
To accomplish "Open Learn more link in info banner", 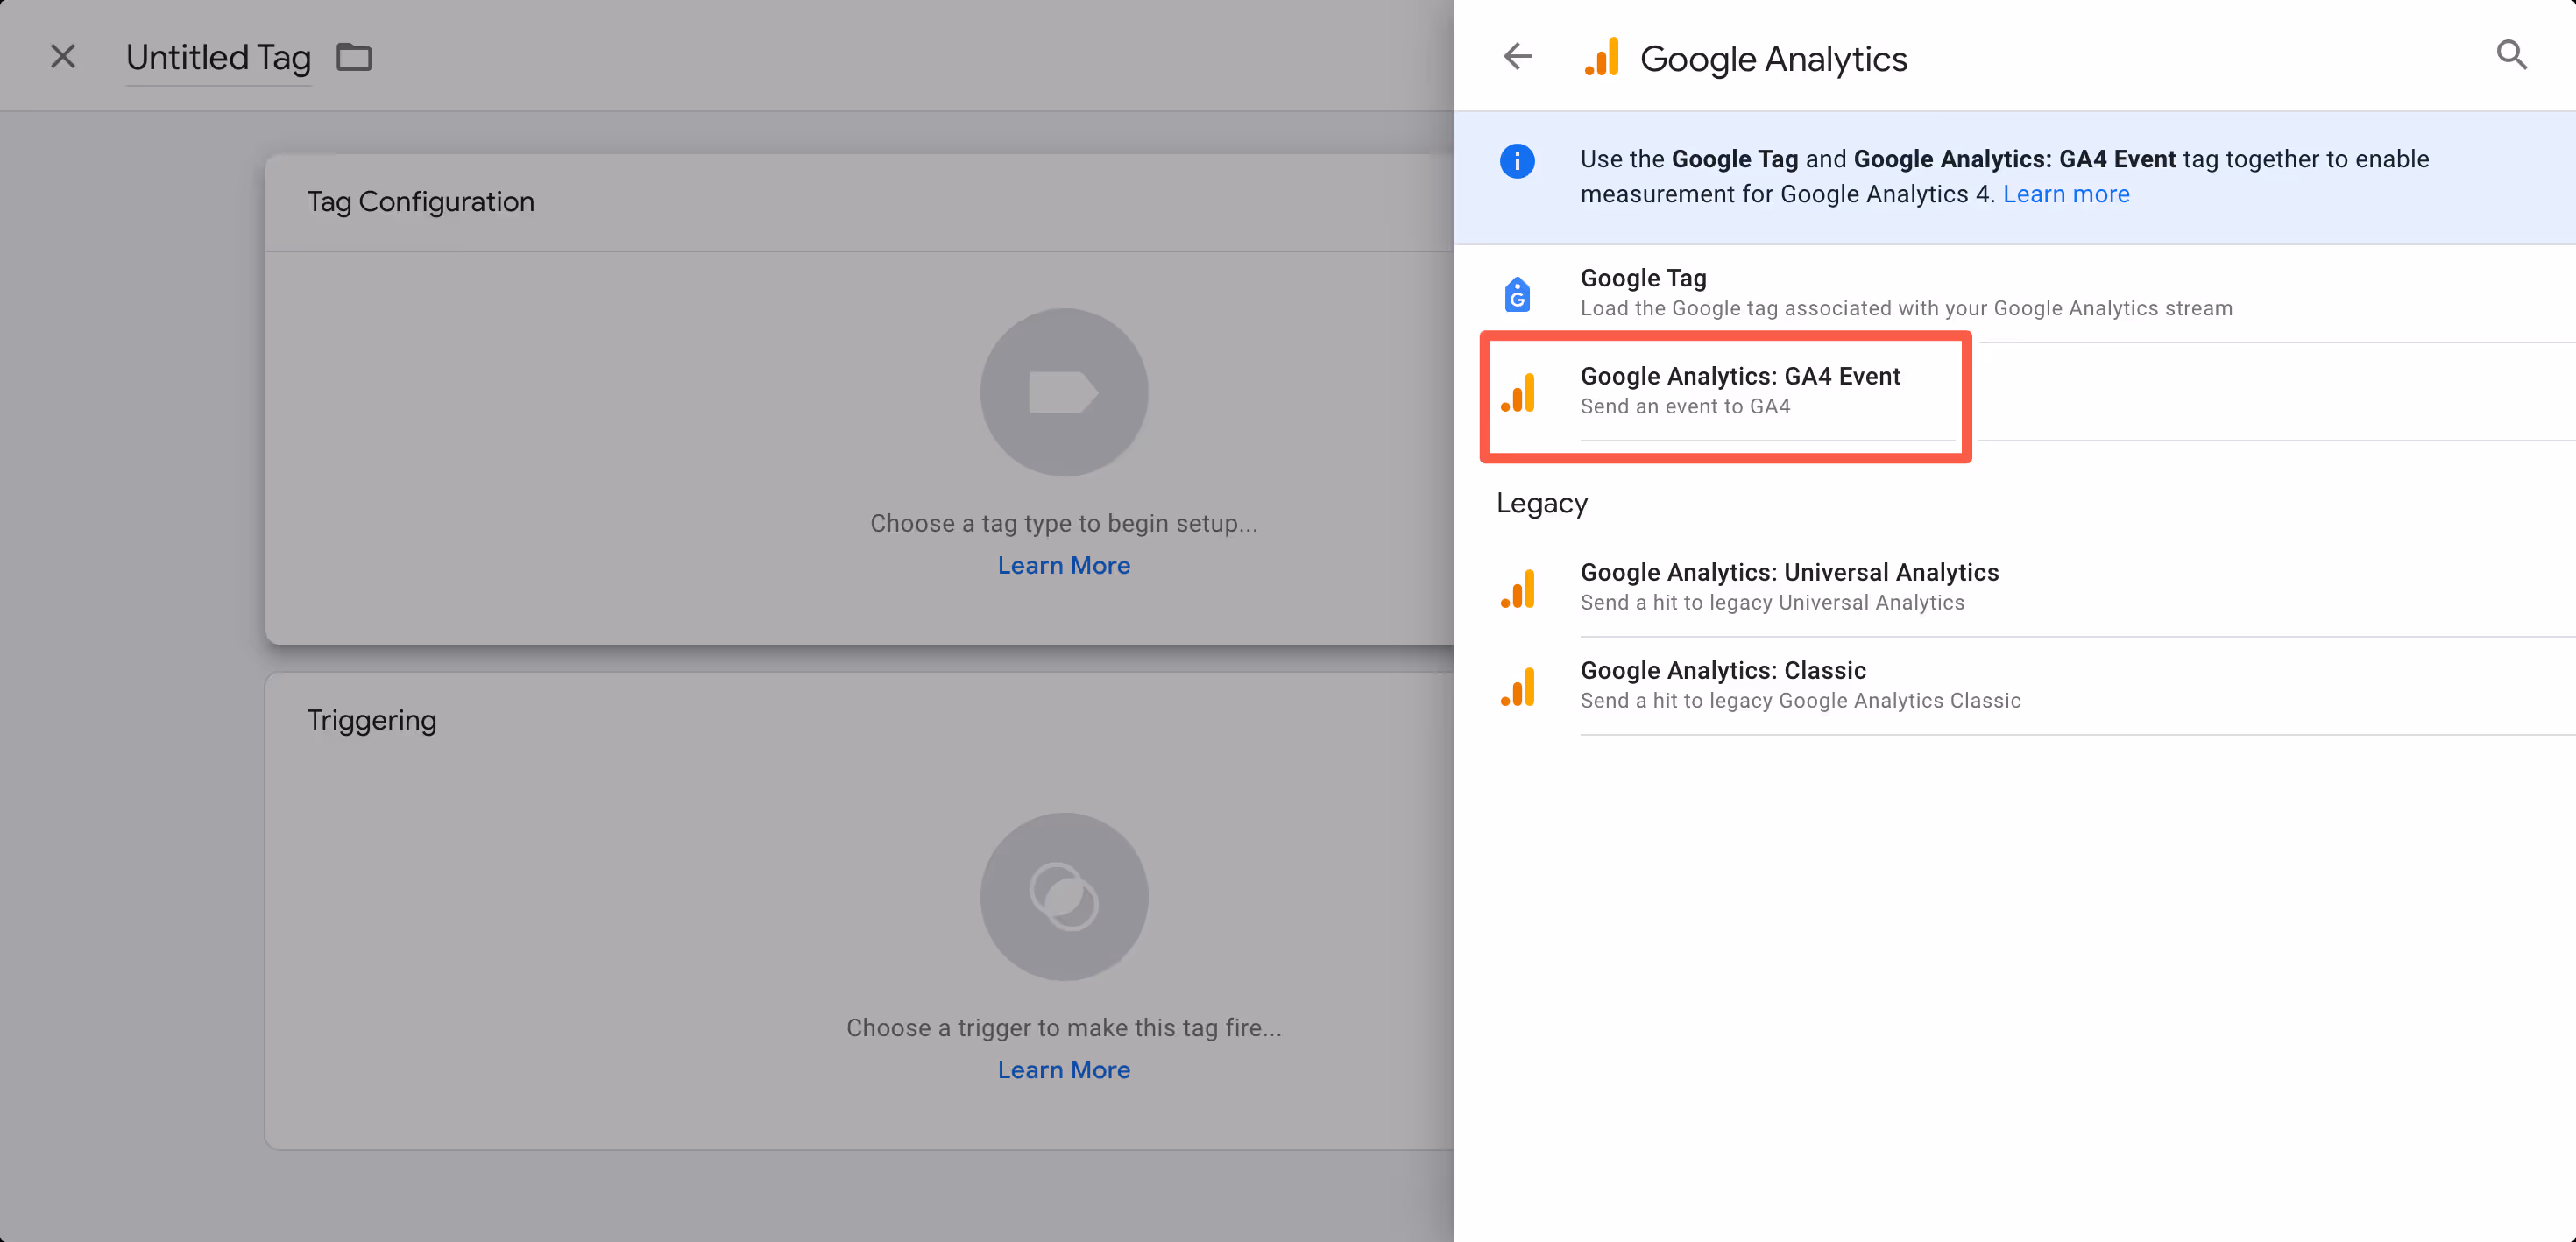I will 2065,194.
